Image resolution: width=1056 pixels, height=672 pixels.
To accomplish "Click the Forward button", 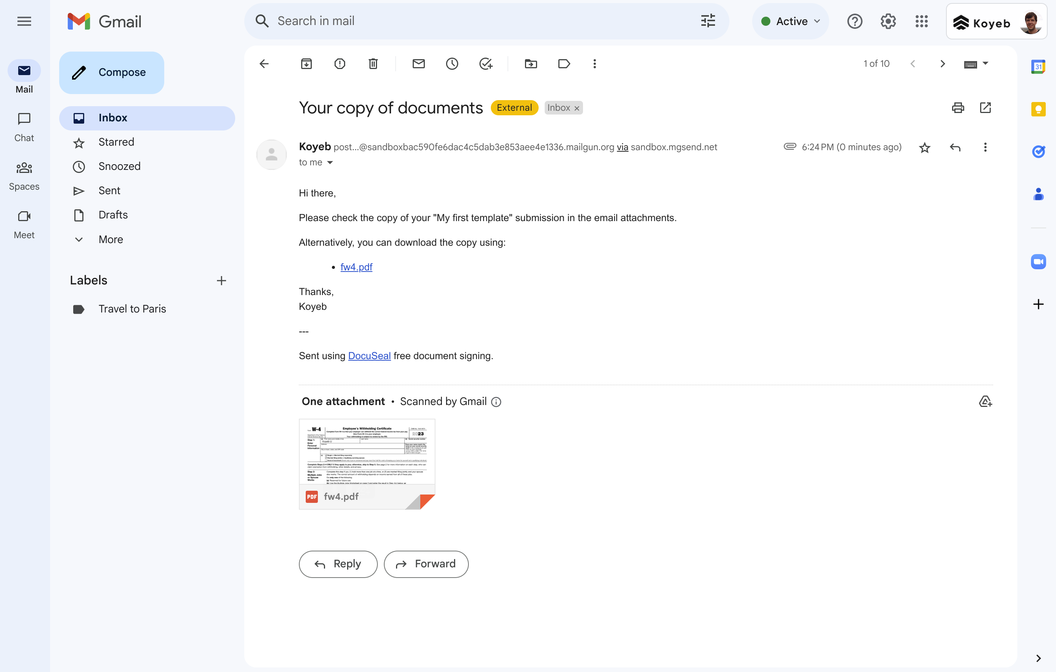I will [426, 564].
